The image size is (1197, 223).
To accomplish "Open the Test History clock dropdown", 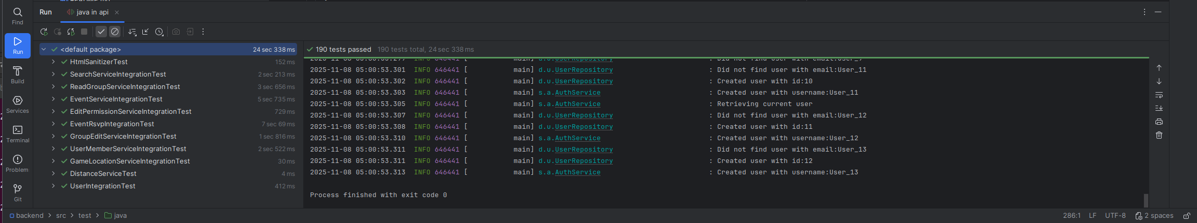I will [159, 32].
